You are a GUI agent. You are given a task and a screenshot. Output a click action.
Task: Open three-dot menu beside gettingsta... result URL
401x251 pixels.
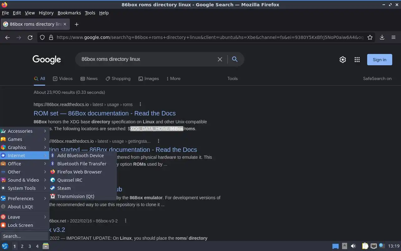point(159,141)
